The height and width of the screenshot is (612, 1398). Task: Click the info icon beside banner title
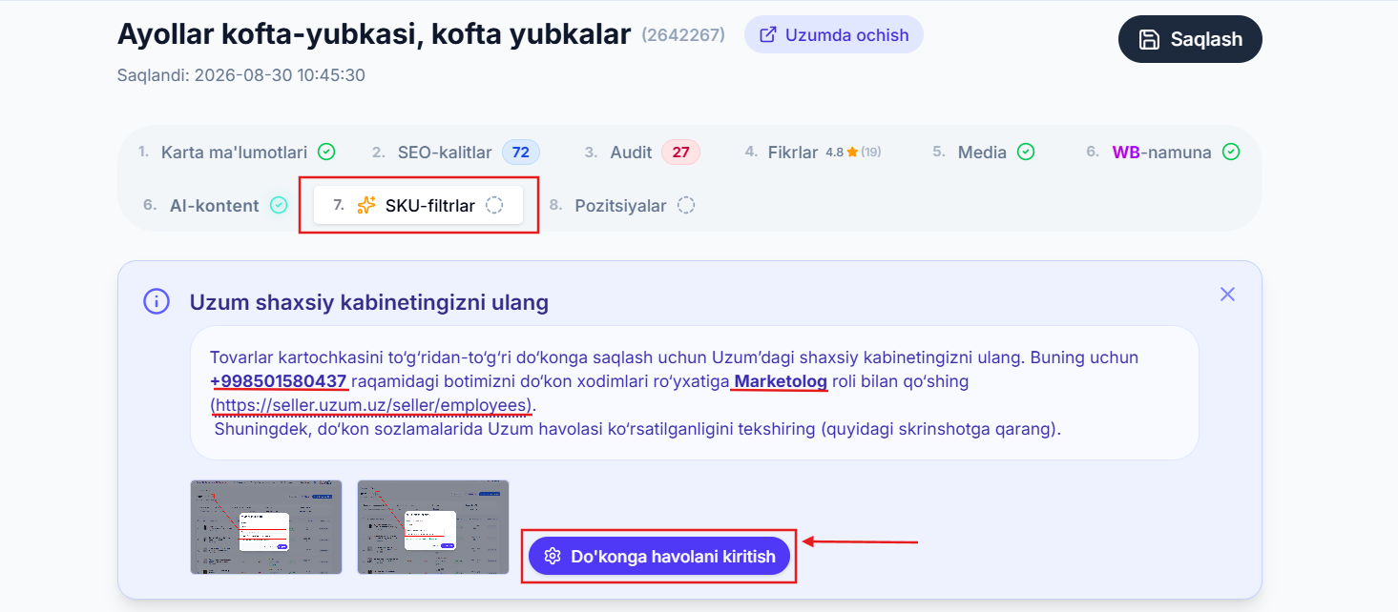[x=156, y=302]
